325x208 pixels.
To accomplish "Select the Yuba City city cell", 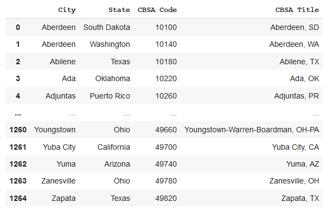I will [x=59, y=147].
